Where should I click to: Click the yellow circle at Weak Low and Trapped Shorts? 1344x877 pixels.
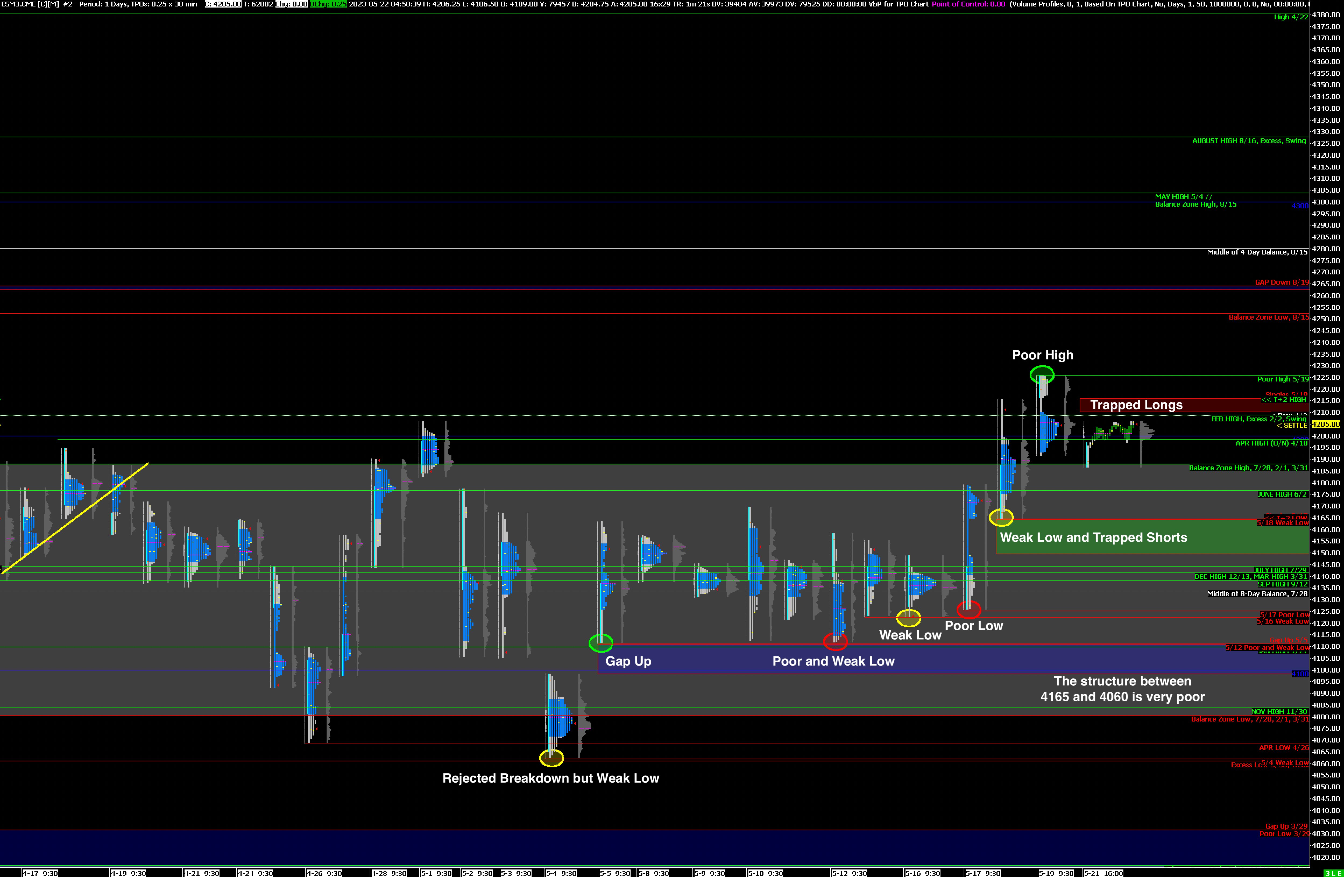coord(1001,517)
